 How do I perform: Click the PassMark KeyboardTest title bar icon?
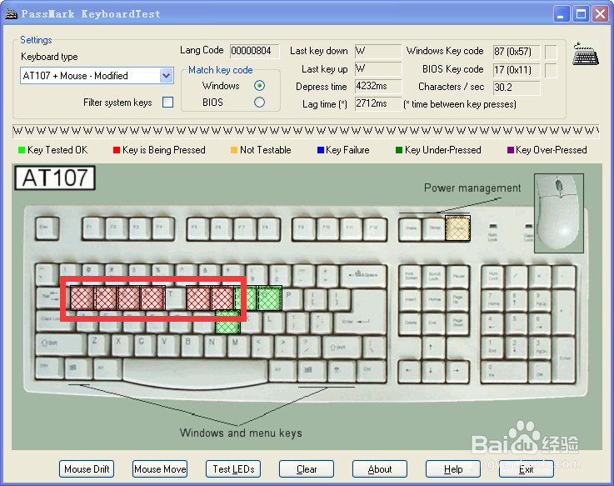12,14
